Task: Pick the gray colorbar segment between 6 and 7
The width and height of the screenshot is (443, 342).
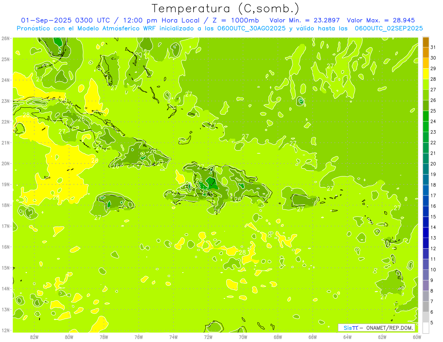Action: tap(426, 307)
